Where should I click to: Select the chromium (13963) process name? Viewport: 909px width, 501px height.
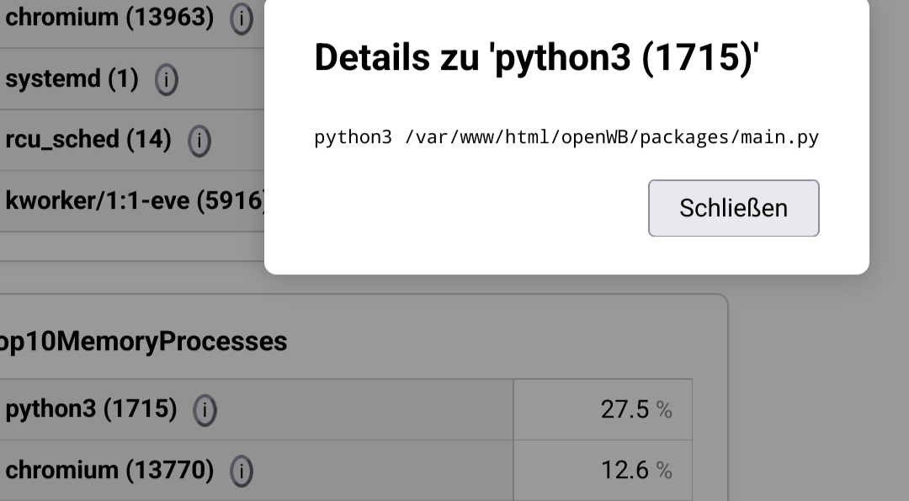(109, 17)
